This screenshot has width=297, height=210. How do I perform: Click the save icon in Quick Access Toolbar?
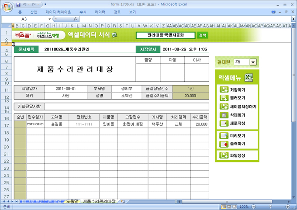pos(18,4)
